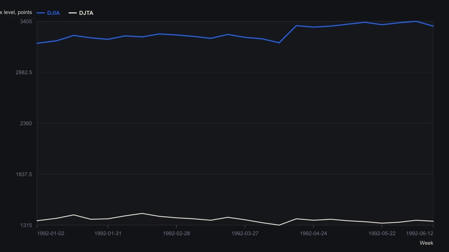Toggle the DJTA series in the legend
The image size is (449, 252).
pos(81,13)
